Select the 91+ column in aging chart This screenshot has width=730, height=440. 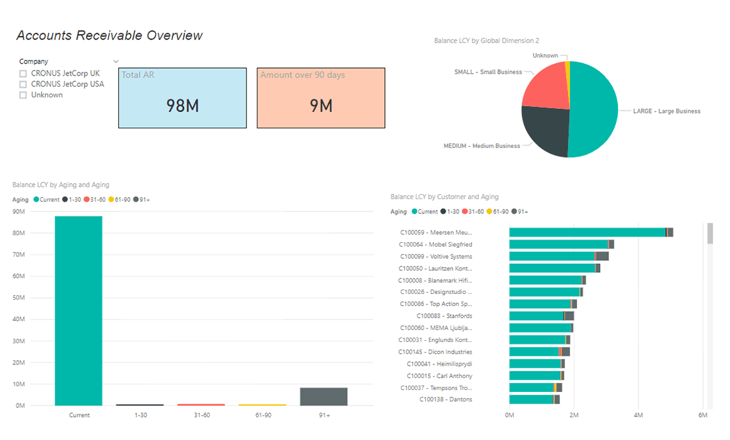(x=323, y=396)
